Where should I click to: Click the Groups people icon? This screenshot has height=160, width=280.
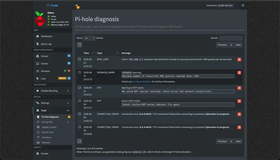click(x=38, y=56)
